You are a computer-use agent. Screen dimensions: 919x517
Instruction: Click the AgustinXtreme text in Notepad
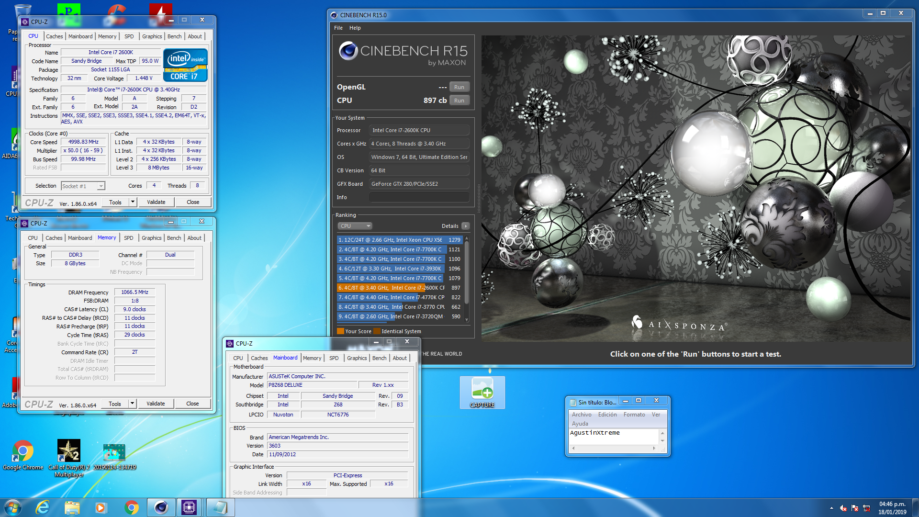pyautogui.click(x=594, y=432)
